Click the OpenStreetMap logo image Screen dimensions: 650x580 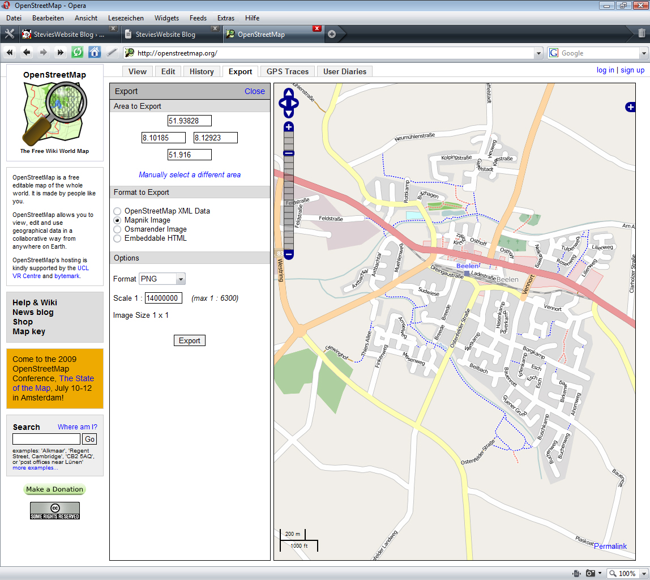55,114
